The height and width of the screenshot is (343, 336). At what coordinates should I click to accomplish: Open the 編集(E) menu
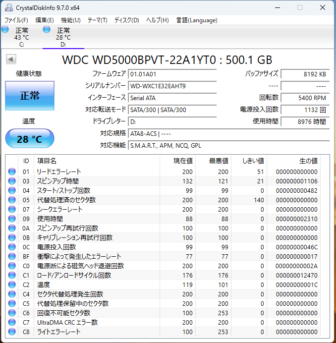45,20
